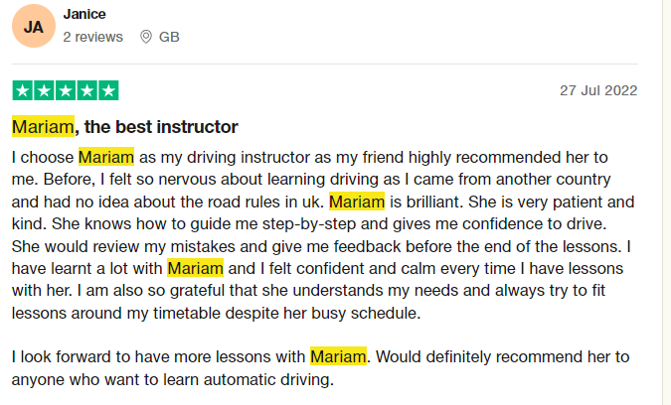This screenshot has height=405, width=671.
Task: Click the fifth green rating star
Action: pos(108,90)
